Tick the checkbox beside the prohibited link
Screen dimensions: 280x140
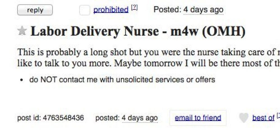click(85, 10)
